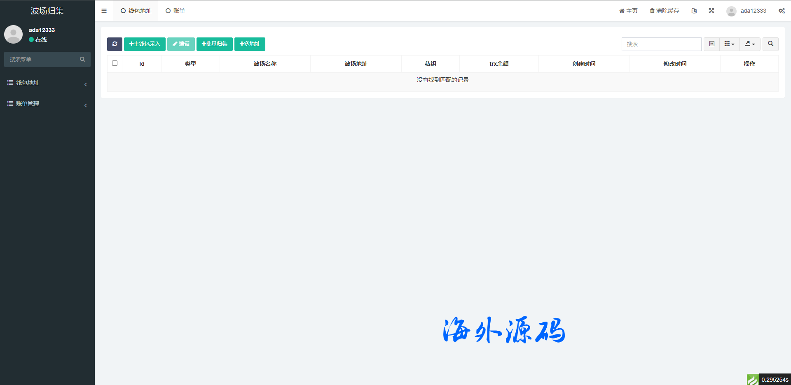Viewport: 791px width, 385px height.
Task: Click the 多地址 button
Action: [x=250, y=44]
